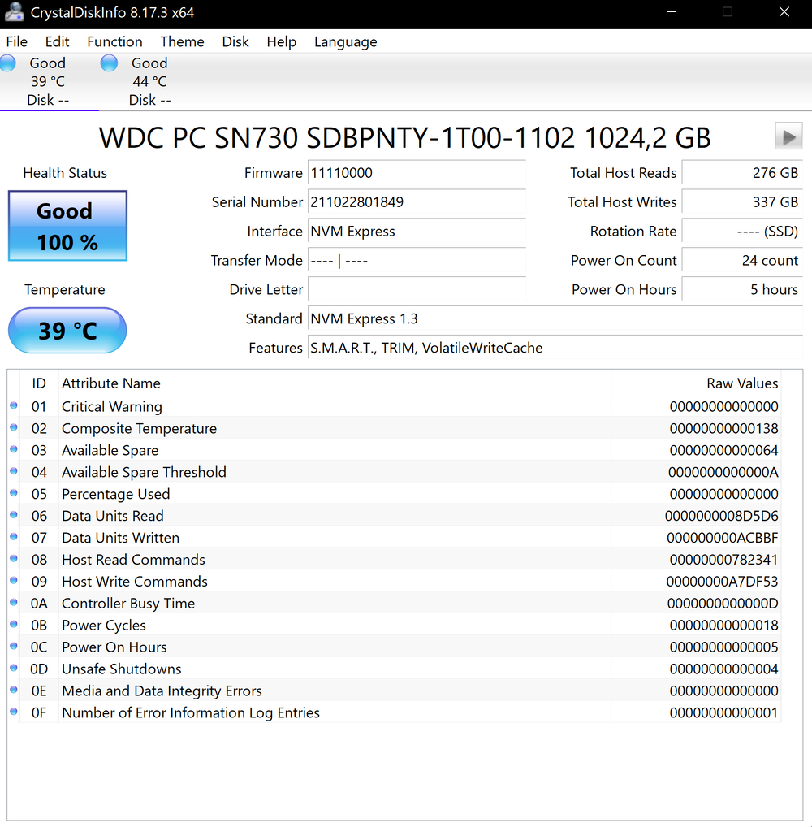
Task: Click status dot for Available Spare row
Action: pyautogui.click(x=14, y=449)
